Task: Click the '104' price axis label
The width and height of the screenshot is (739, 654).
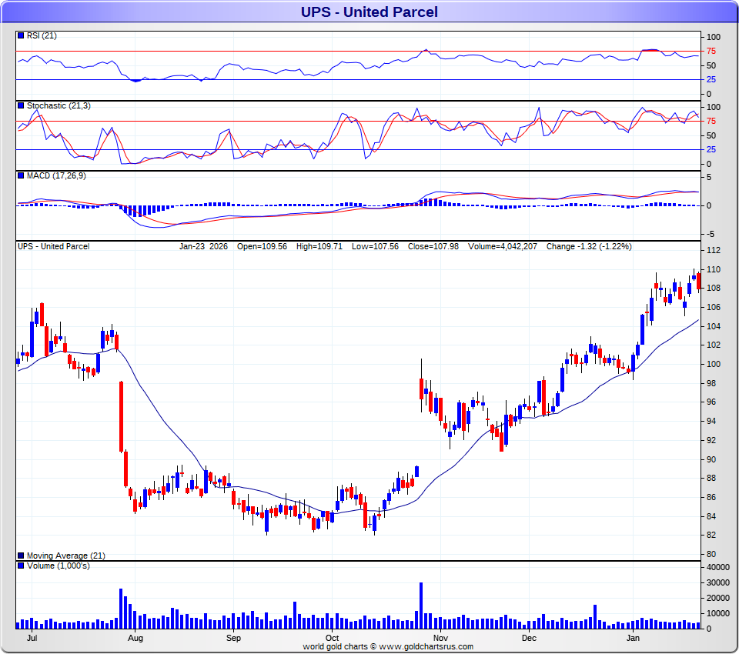Action: (714, 326)
